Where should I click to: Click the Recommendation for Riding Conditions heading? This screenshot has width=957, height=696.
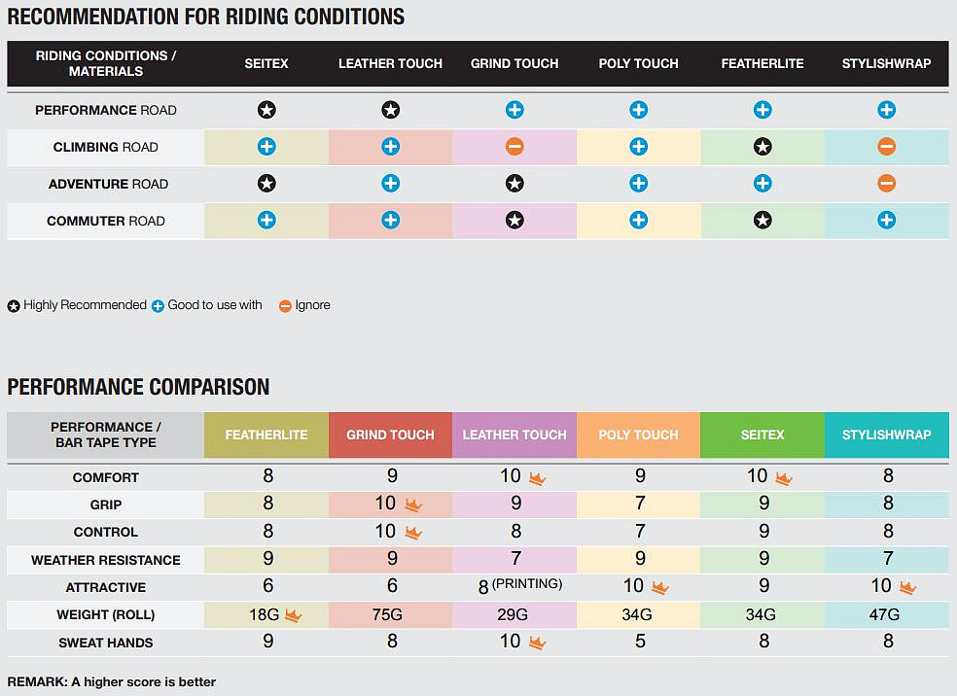(206, 17)
